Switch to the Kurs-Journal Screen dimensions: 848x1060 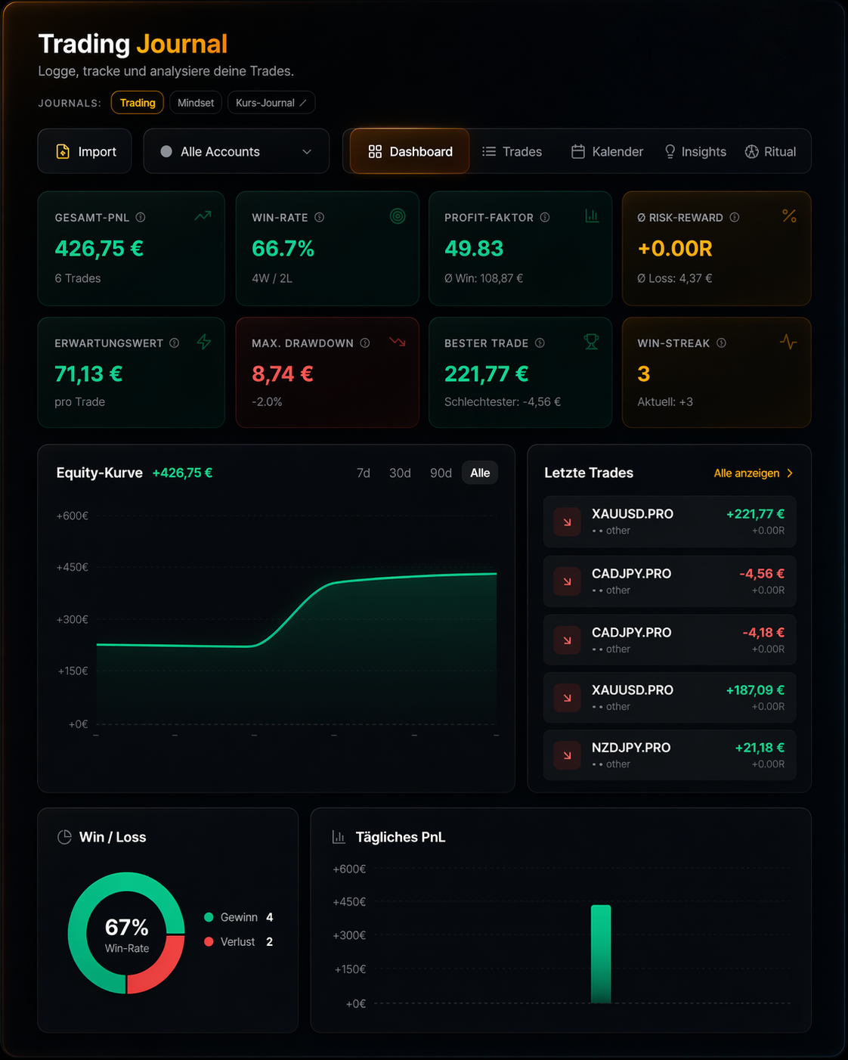point(271,103)
